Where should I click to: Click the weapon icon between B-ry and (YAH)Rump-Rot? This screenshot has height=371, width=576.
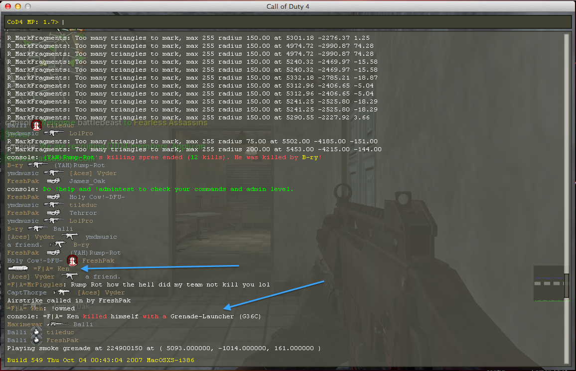pos(38,165)
